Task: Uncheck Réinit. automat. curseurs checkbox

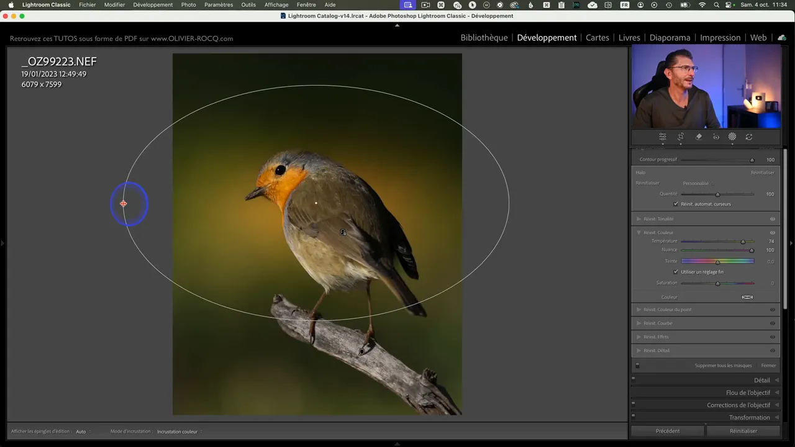Action: pyautogui.click(x=676, y=204)
